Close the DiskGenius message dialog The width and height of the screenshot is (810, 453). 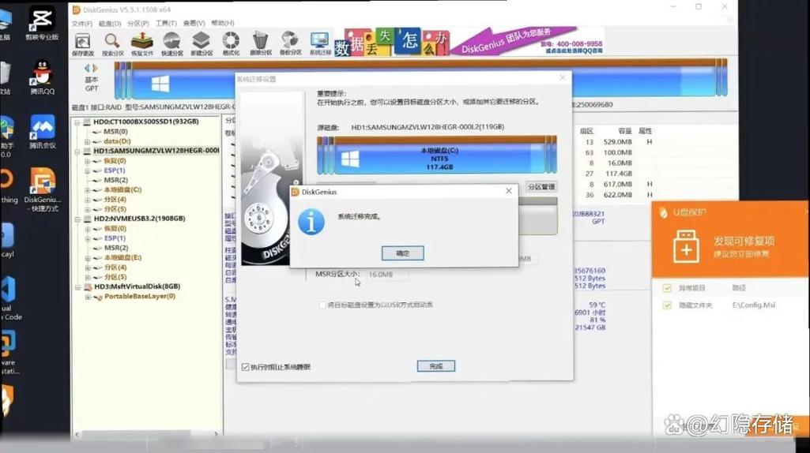[x=509, y=191]
